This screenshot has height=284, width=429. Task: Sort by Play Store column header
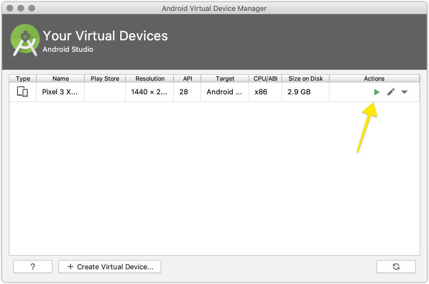pos(105,78)
